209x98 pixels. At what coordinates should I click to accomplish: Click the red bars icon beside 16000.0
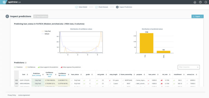click(x=149, y=80)
